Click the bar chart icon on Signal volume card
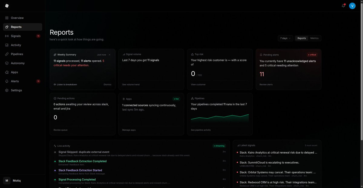Viewport: 363px width, 188px height. [124, 54]
